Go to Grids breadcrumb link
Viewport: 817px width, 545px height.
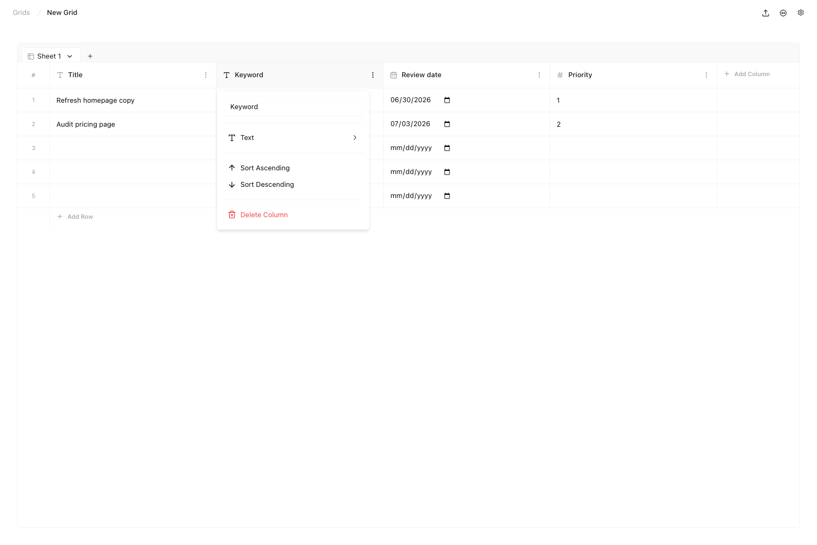click(21, 12)
